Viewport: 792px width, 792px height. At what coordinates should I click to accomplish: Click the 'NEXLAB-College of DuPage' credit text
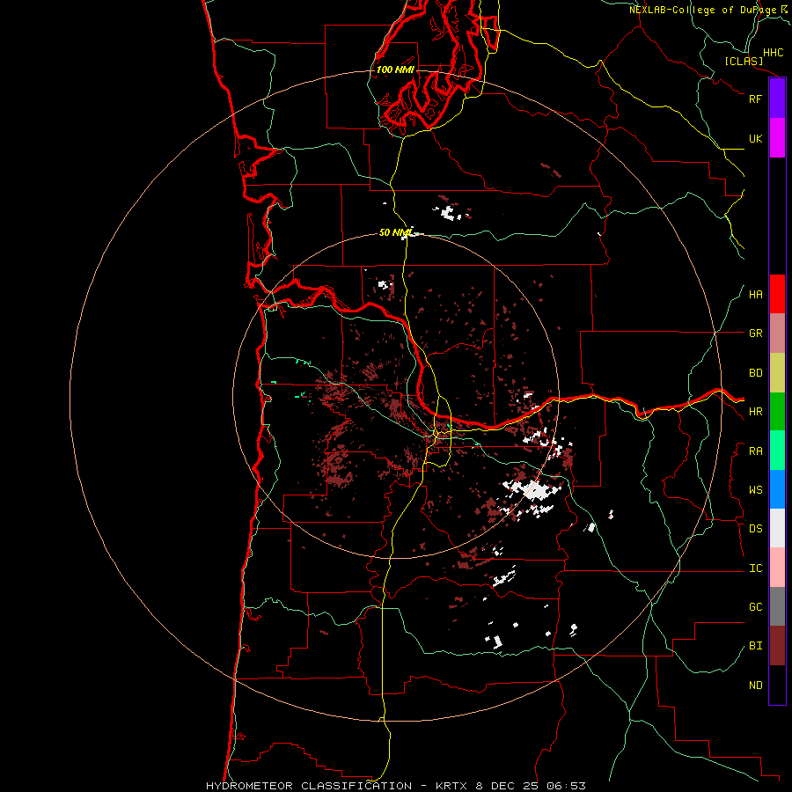702,10
